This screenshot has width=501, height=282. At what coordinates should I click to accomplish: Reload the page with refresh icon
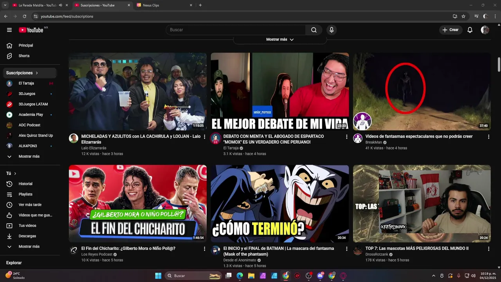point(24,16)
